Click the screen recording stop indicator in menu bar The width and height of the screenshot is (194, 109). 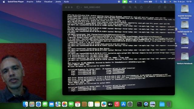[x=119, y=2]
